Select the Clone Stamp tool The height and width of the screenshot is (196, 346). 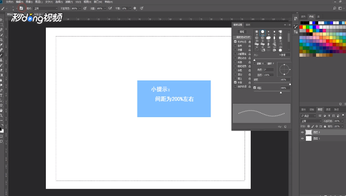tap(2, 60)
